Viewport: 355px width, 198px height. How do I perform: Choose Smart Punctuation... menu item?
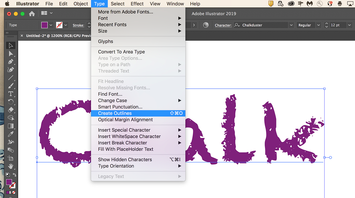pos(138,107)
